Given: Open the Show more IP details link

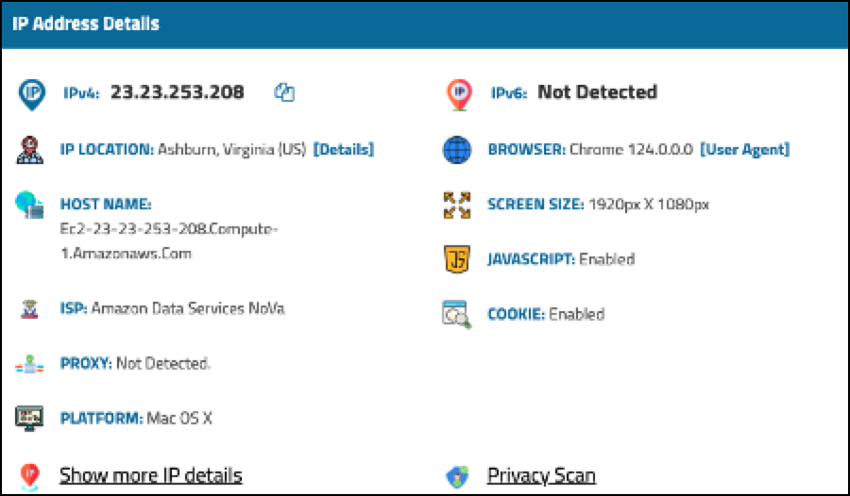Looking at the screenshot, I should click(150, 475).
